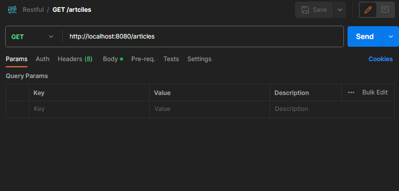Viewport: 399px width, 191px height.
Task: Select the pencil edit mode icon
Action: click(368, 10)
